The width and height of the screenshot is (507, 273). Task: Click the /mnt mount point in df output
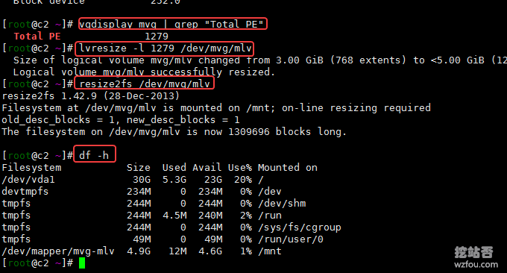270,251
